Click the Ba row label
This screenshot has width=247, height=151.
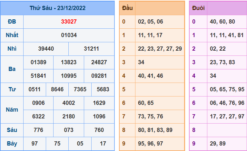click(12, 69)
